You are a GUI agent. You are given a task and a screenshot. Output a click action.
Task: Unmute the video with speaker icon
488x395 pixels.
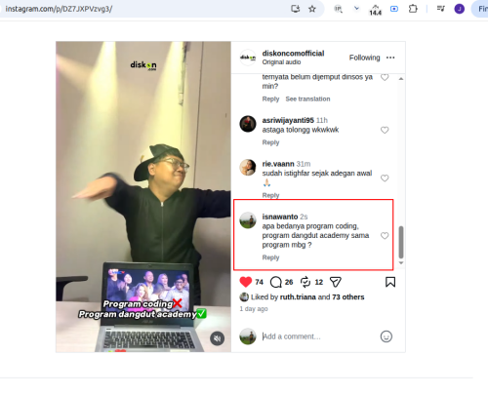click(x=217, y=338)
